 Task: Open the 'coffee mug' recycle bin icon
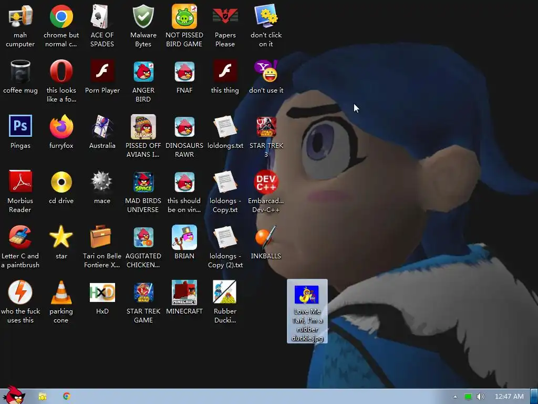(20, 72)
